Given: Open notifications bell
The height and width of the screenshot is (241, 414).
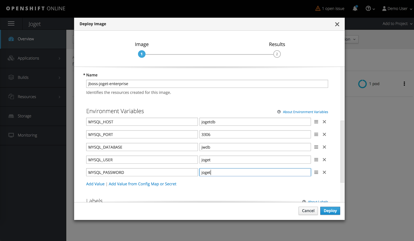Looking at the screenshot, I should [355, 9].
